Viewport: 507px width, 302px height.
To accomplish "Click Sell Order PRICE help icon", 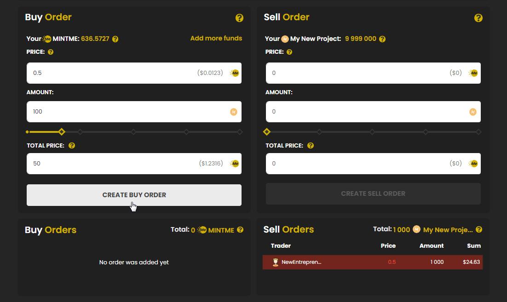I will (x=289, y=52).
